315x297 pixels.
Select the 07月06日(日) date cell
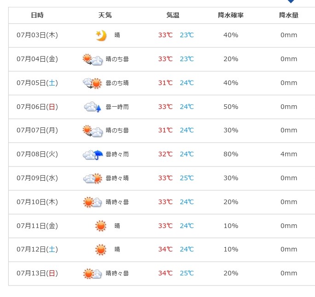click(37, 107)
